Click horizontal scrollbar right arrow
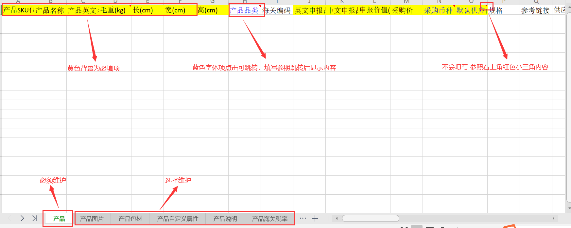 (x=553, y=219)
